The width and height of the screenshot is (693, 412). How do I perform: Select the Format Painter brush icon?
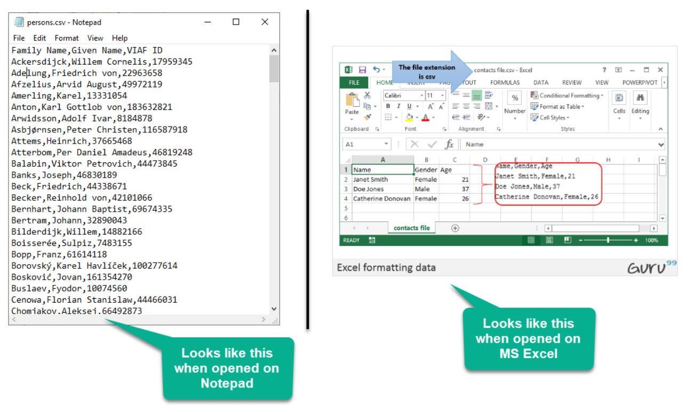click(368, 117)
